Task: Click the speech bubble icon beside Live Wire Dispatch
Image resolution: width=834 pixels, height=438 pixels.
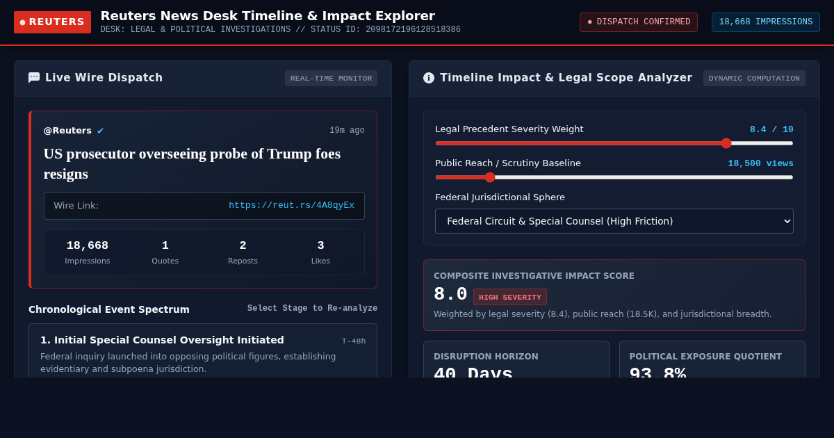Action: click(x=34, y=78)
